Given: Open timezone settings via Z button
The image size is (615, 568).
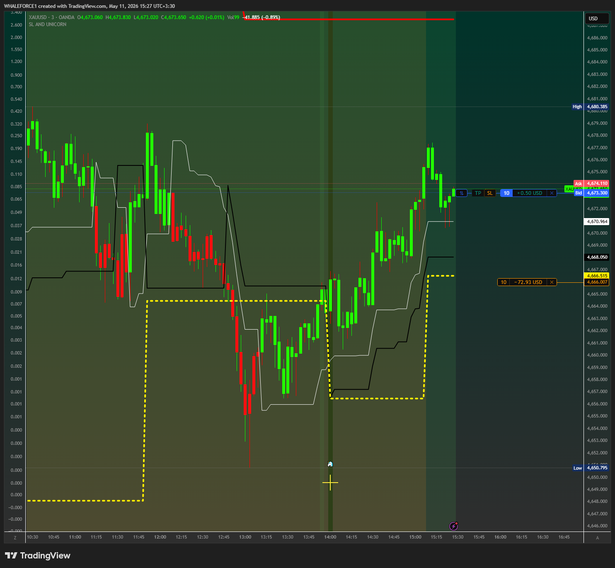Looking at the screenshot, I should 15,537.
